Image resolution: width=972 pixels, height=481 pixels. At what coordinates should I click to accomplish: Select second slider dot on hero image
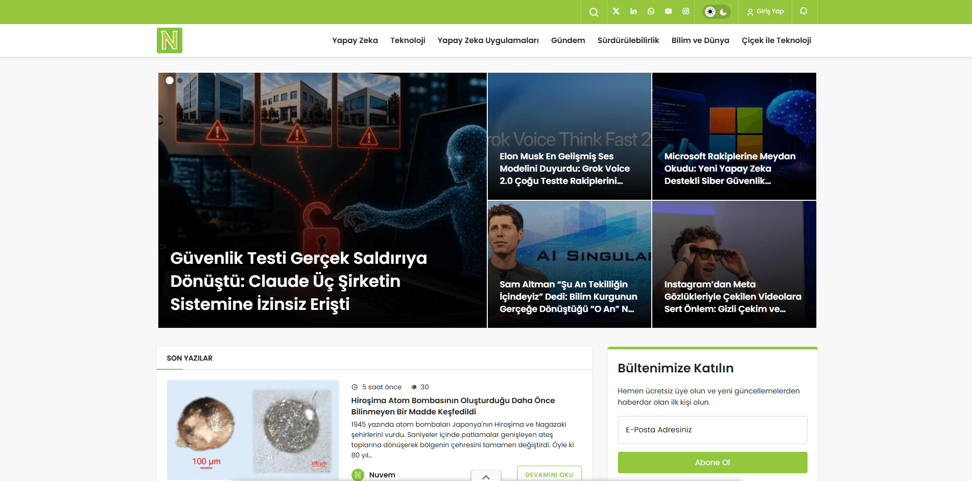(180, 80)
